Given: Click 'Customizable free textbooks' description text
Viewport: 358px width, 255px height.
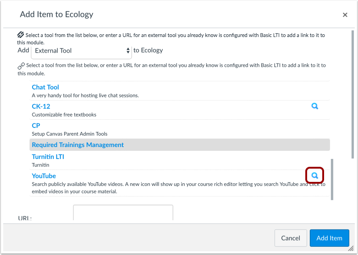Looking at the screenshot, I should tap(64, 115).
